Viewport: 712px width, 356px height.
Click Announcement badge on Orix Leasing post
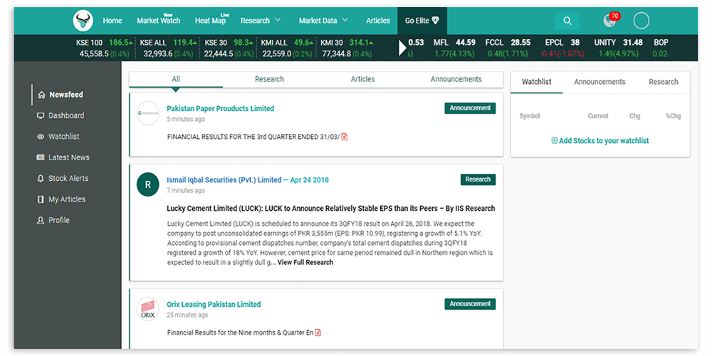470,304
